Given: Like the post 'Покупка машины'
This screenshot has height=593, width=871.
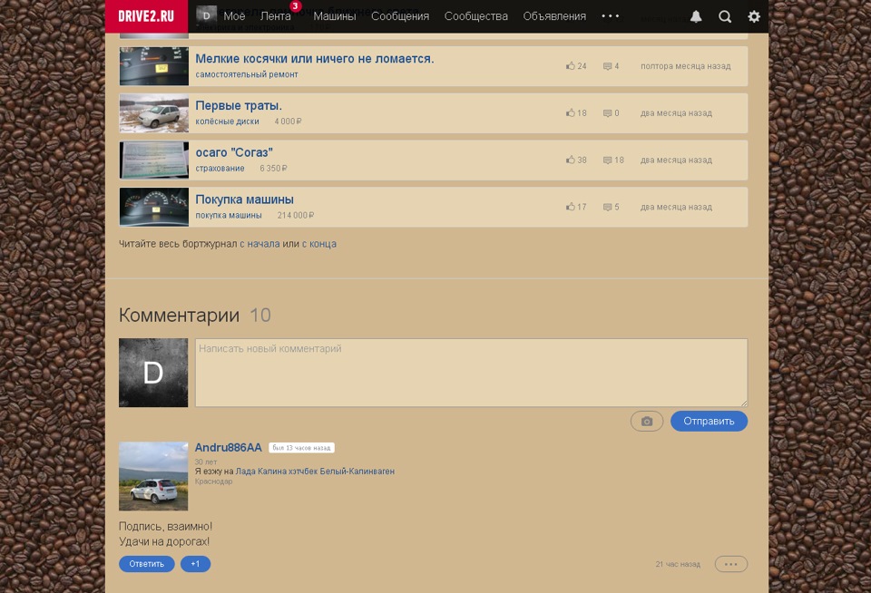Looking at the screenshot, I should pos(570,207).
